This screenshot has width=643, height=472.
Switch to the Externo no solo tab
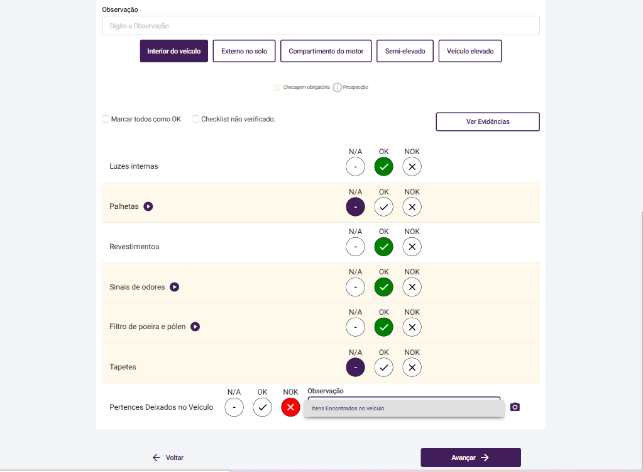point(244,51)
